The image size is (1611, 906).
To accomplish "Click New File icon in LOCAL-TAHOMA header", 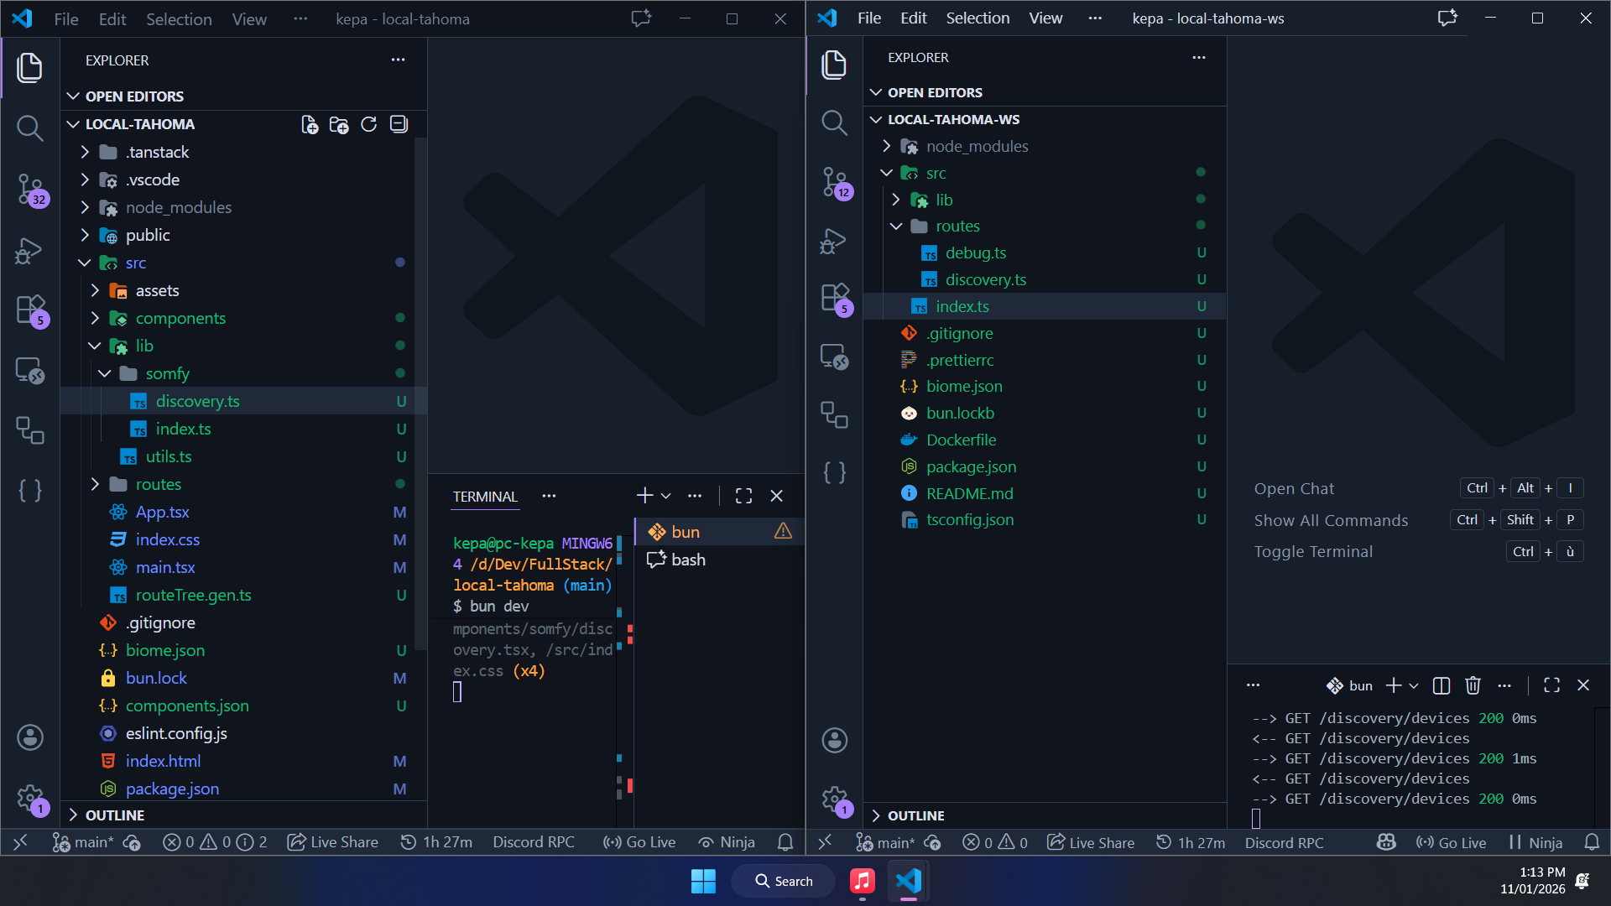I will (x=310, y=125).
